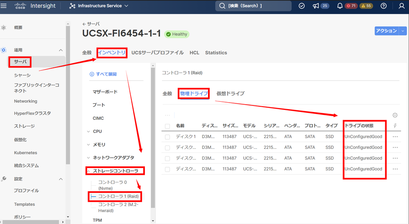409x224 pixels.
Task: Open ディスク 1 row ellipsis menu
Action: click(x=395, y=137)
